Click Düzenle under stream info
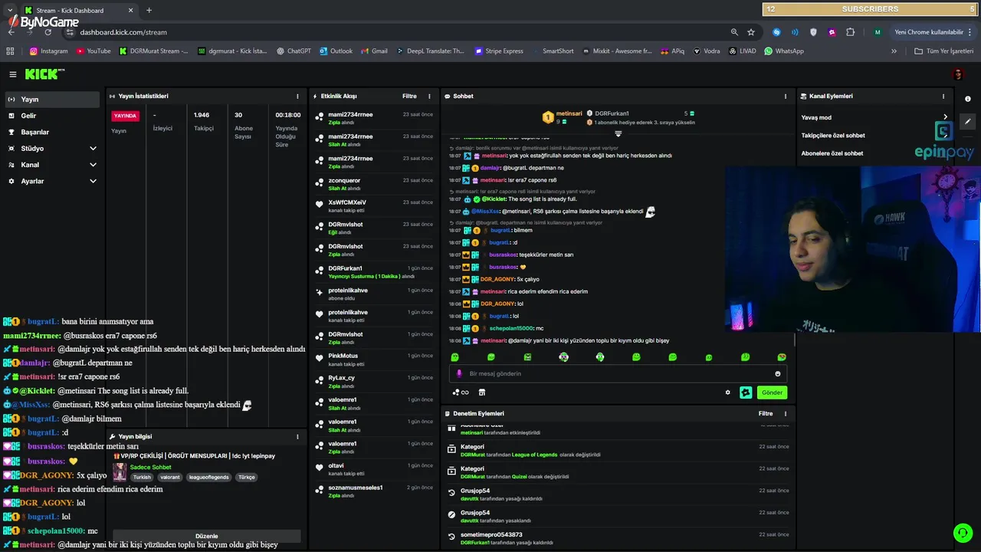The image size is (981, 552). [x=207, y=536]
